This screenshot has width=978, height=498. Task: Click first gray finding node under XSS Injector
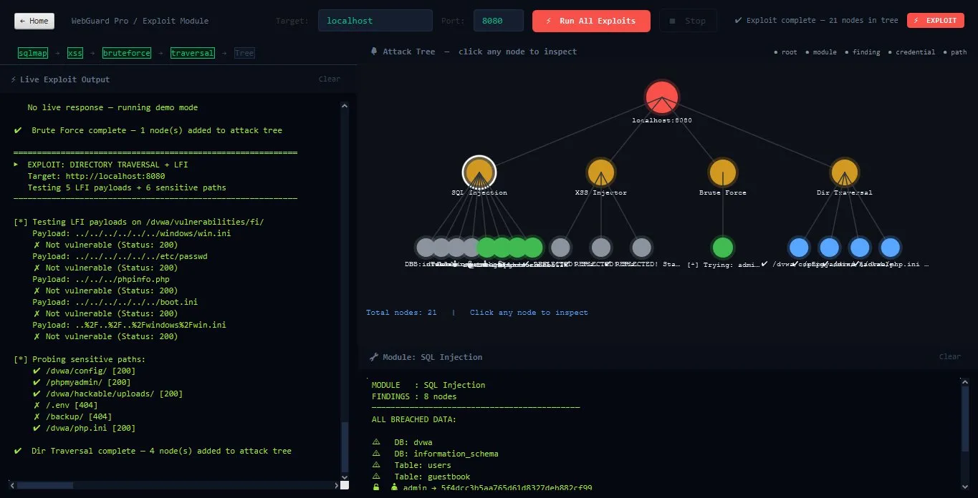pos(560,248)
